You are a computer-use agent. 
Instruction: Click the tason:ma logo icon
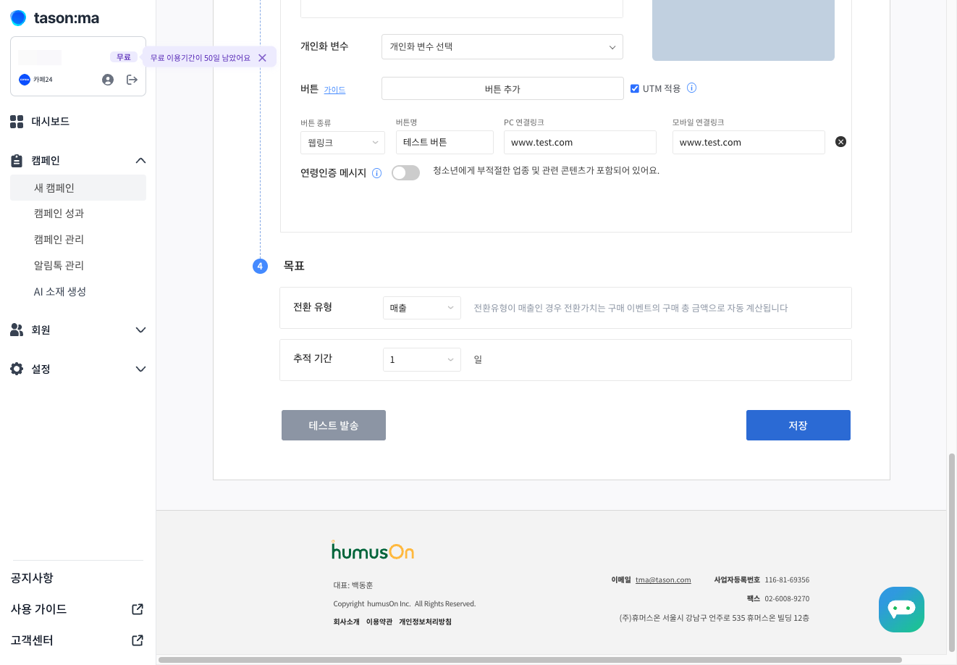click(18, 18)
